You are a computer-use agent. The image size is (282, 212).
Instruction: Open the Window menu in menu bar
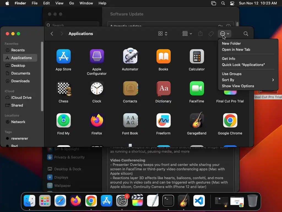pyautogui.click(x=86, y=3)
